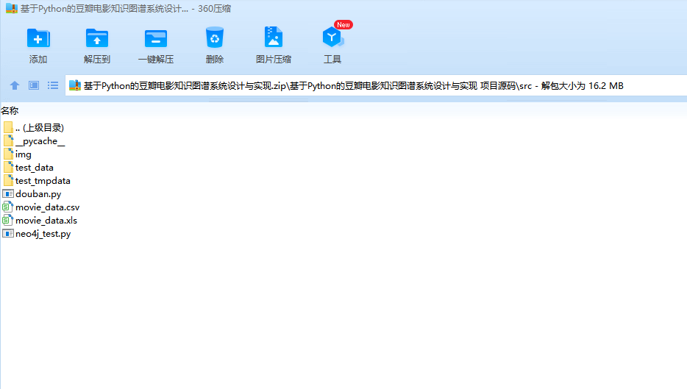This screenshot has width=687, height=389.
Task: Select the ".. (上级目录)" entry
Action: 40,127
